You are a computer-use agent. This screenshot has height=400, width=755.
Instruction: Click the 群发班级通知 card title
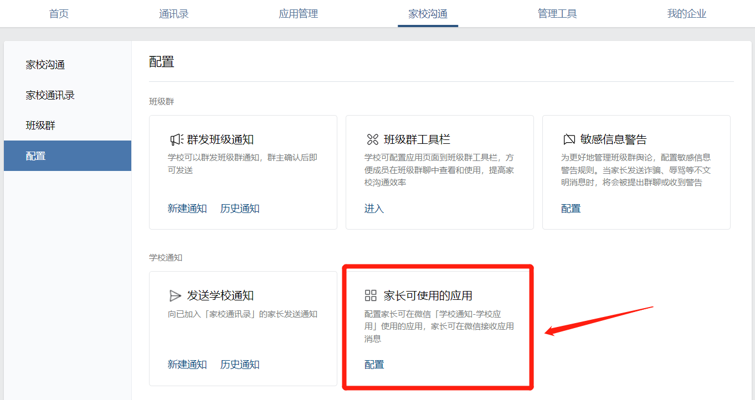pyautogui.click(x=220, y=139)
